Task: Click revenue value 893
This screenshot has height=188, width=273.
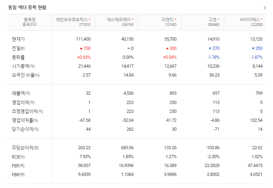Action: [x=173, y=93]
